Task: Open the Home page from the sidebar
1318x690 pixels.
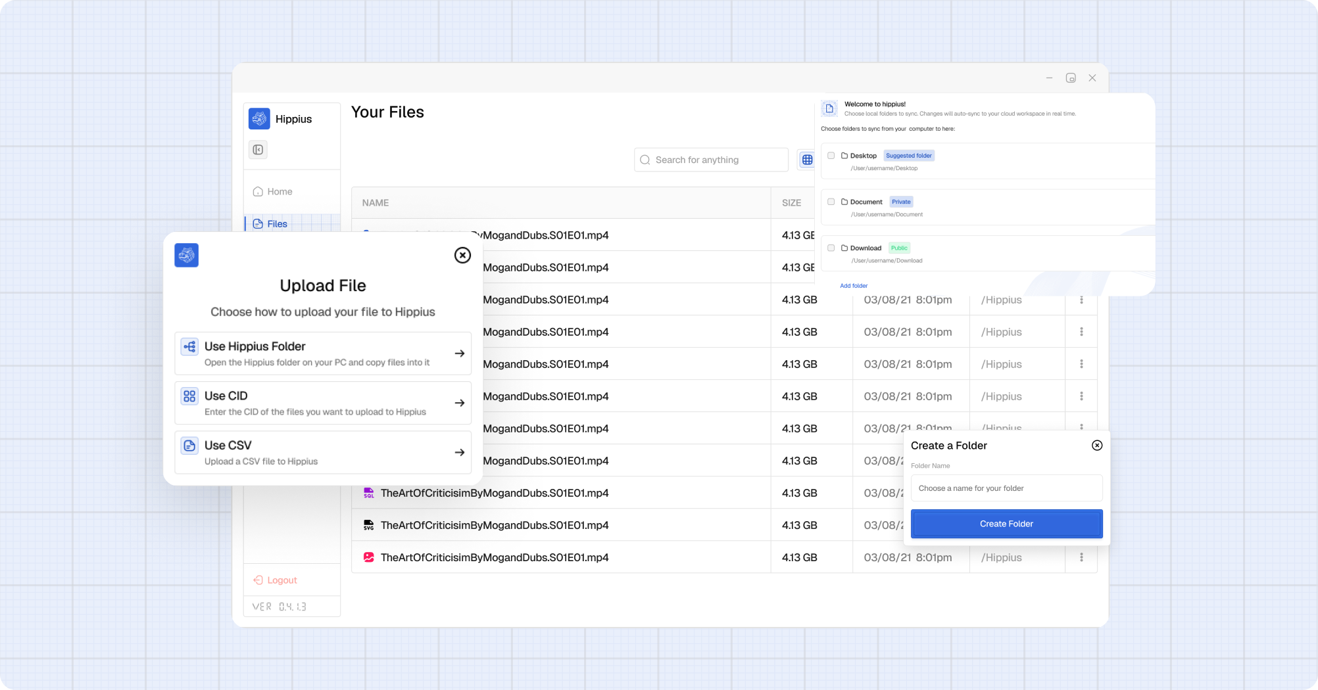Action: click(x=292, y=192)
